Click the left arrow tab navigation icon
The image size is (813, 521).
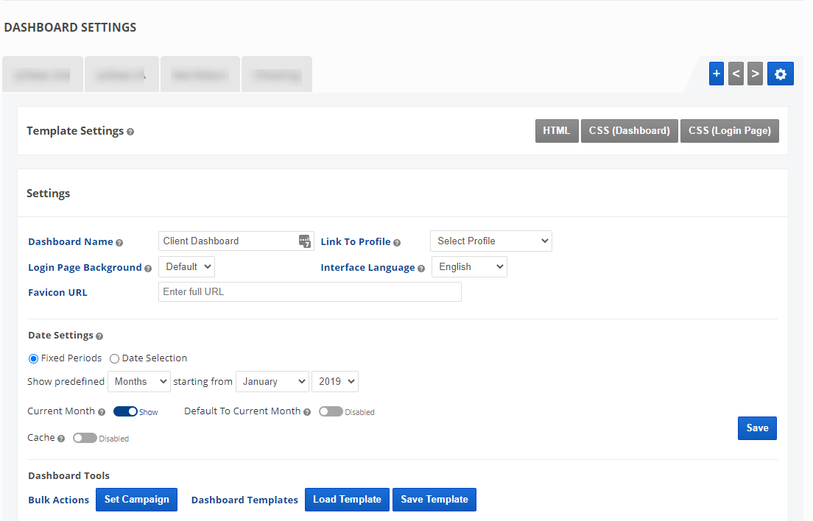tap(736, 74)
